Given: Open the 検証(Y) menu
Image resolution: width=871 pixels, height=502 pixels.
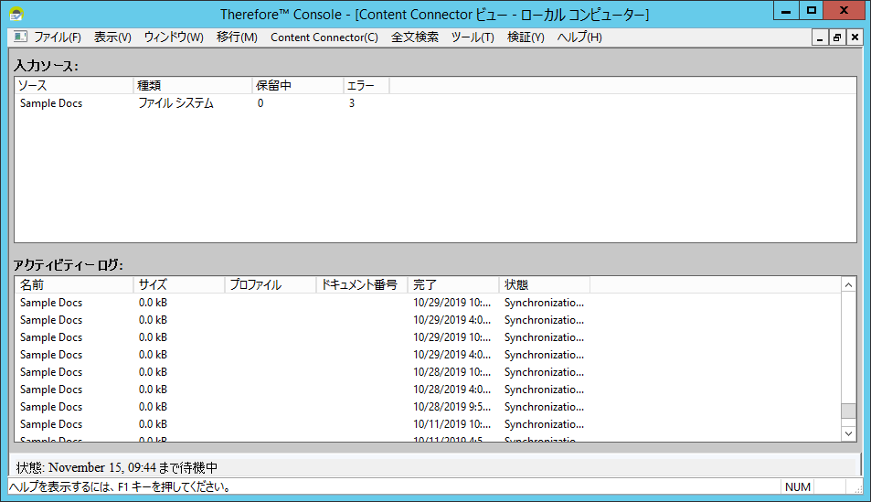Looking at the screenshot, I should (x=525, y=37).
